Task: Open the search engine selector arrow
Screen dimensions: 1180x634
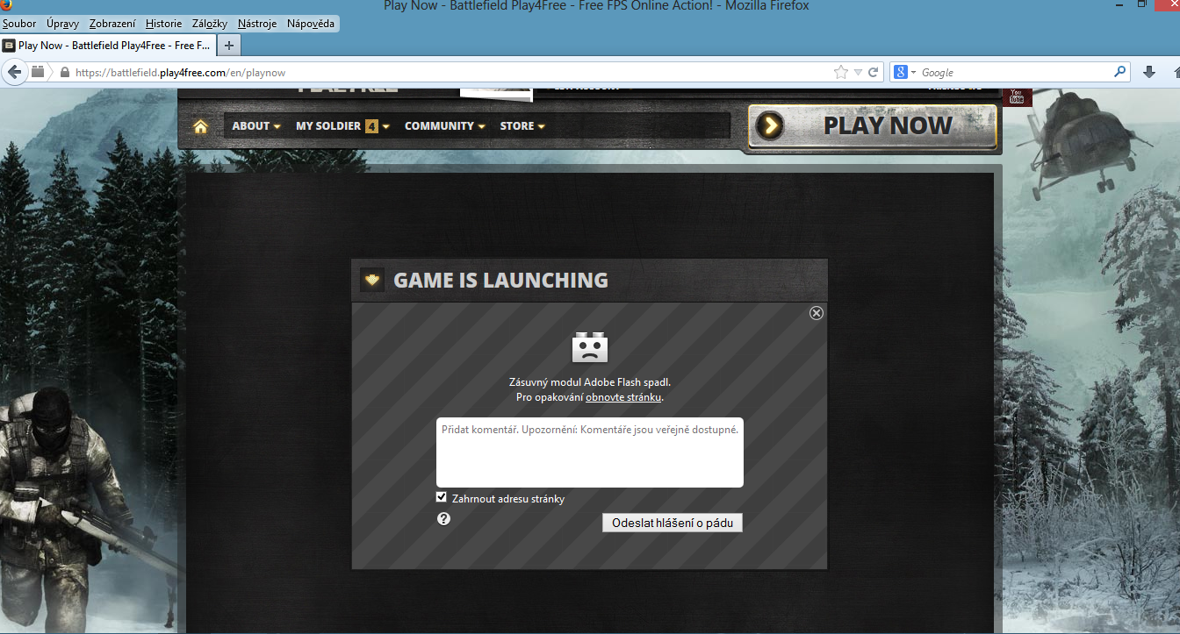Action: point(913,72)
